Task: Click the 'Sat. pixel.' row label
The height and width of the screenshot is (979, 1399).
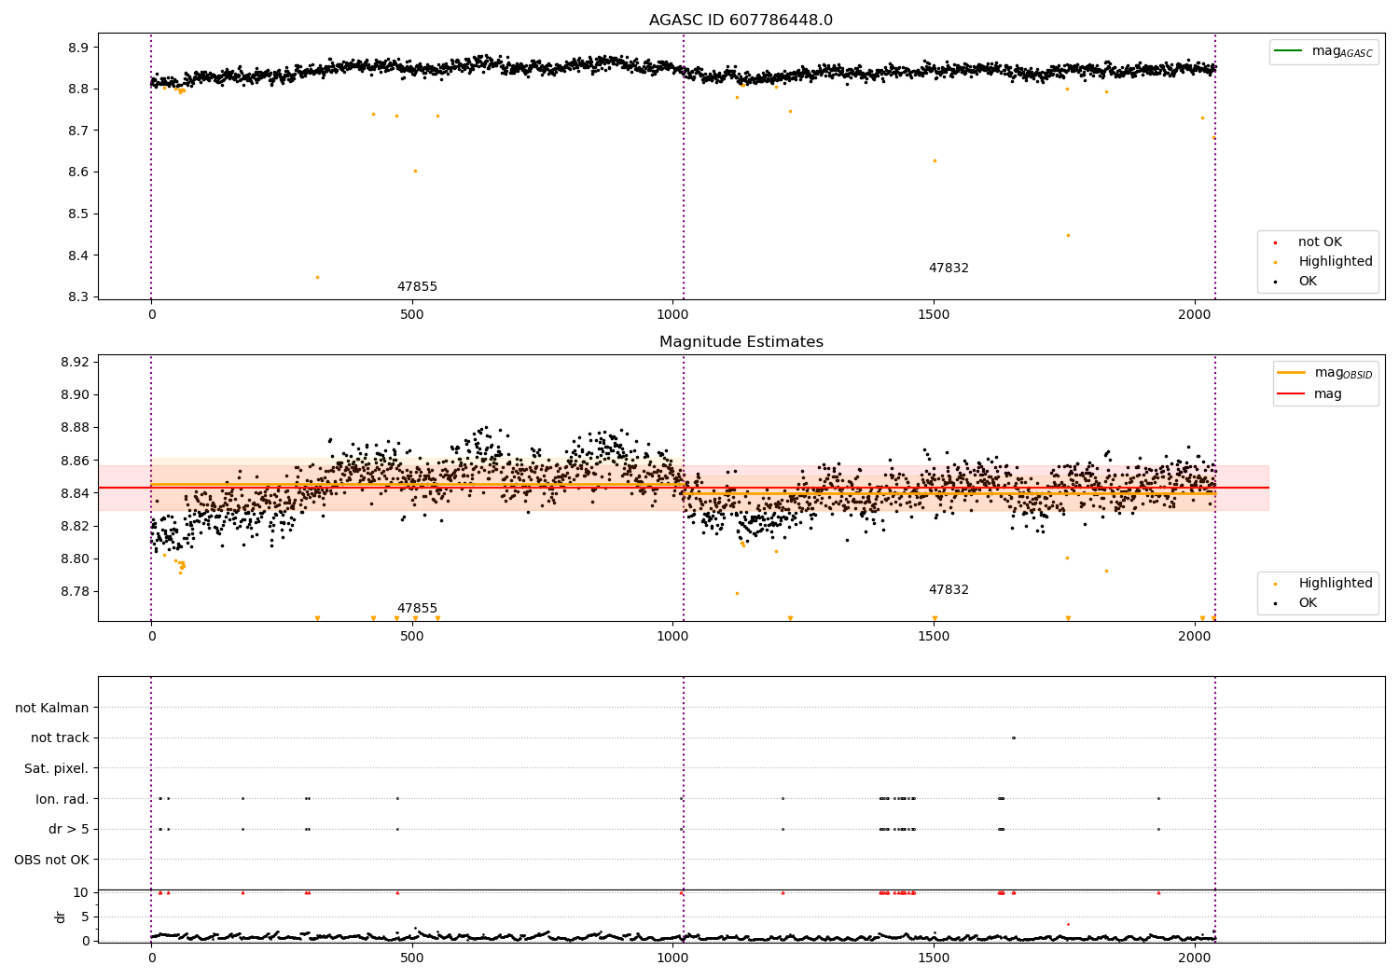Action: 57,769
